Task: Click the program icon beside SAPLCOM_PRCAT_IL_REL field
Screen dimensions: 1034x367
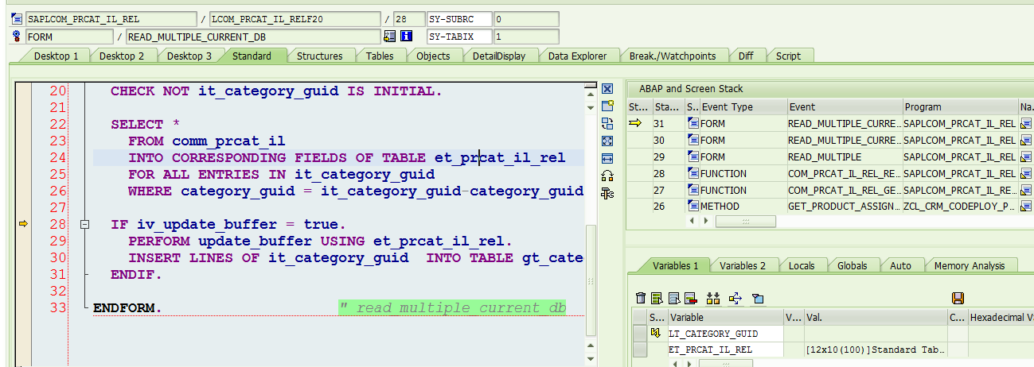Action: coord(17,17)
